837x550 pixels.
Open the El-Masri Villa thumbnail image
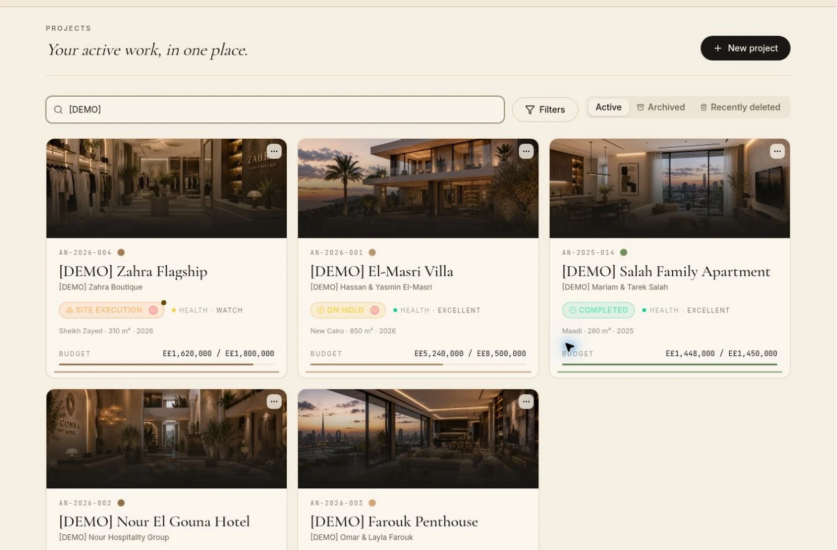[418, 188]
